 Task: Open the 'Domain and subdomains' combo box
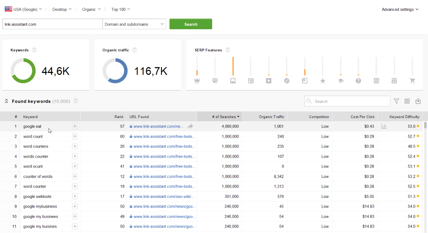134,24
